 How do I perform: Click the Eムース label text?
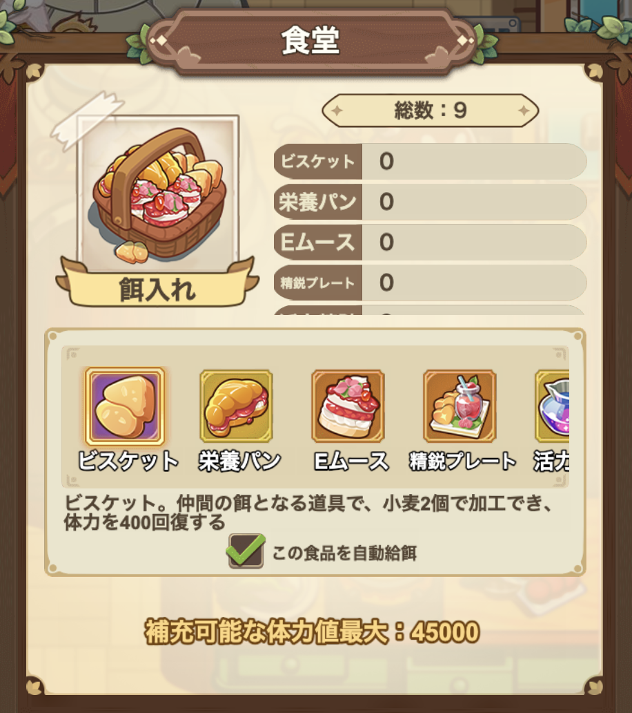(x=351, y=461)
